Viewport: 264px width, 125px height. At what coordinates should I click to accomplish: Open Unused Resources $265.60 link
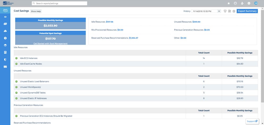(x=196, y=22)
